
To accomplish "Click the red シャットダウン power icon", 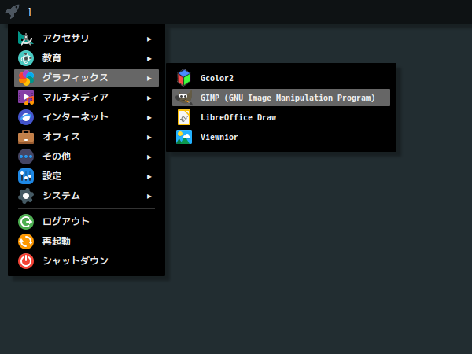I will pyautogui.click(x=26, y=261).
